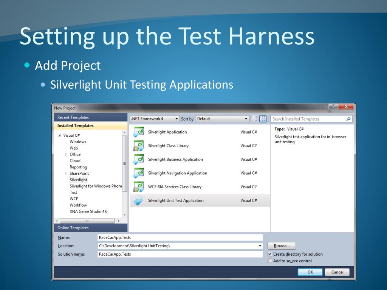Select Web in the template tree
The image size is (387, 290).
74,148
